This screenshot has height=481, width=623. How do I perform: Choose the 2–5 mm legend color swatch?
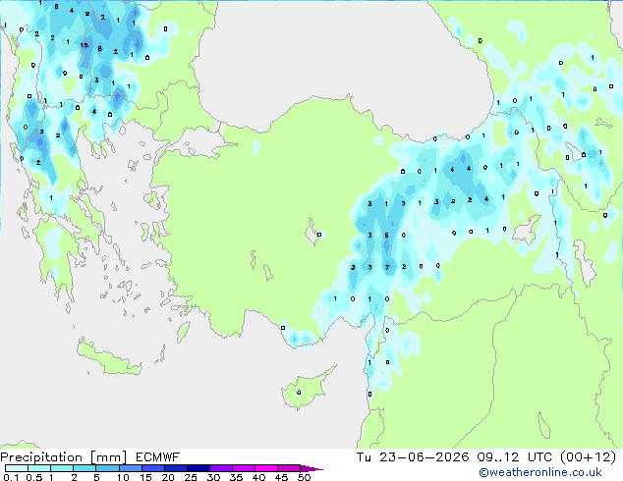(85, 468)
